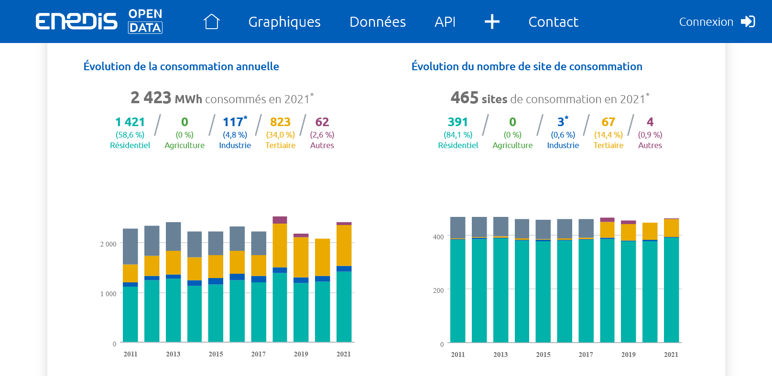Select Résidentiel 1 421 consumption figure
The width and height of the screenshot is (772, 376).
pos(130,122)
